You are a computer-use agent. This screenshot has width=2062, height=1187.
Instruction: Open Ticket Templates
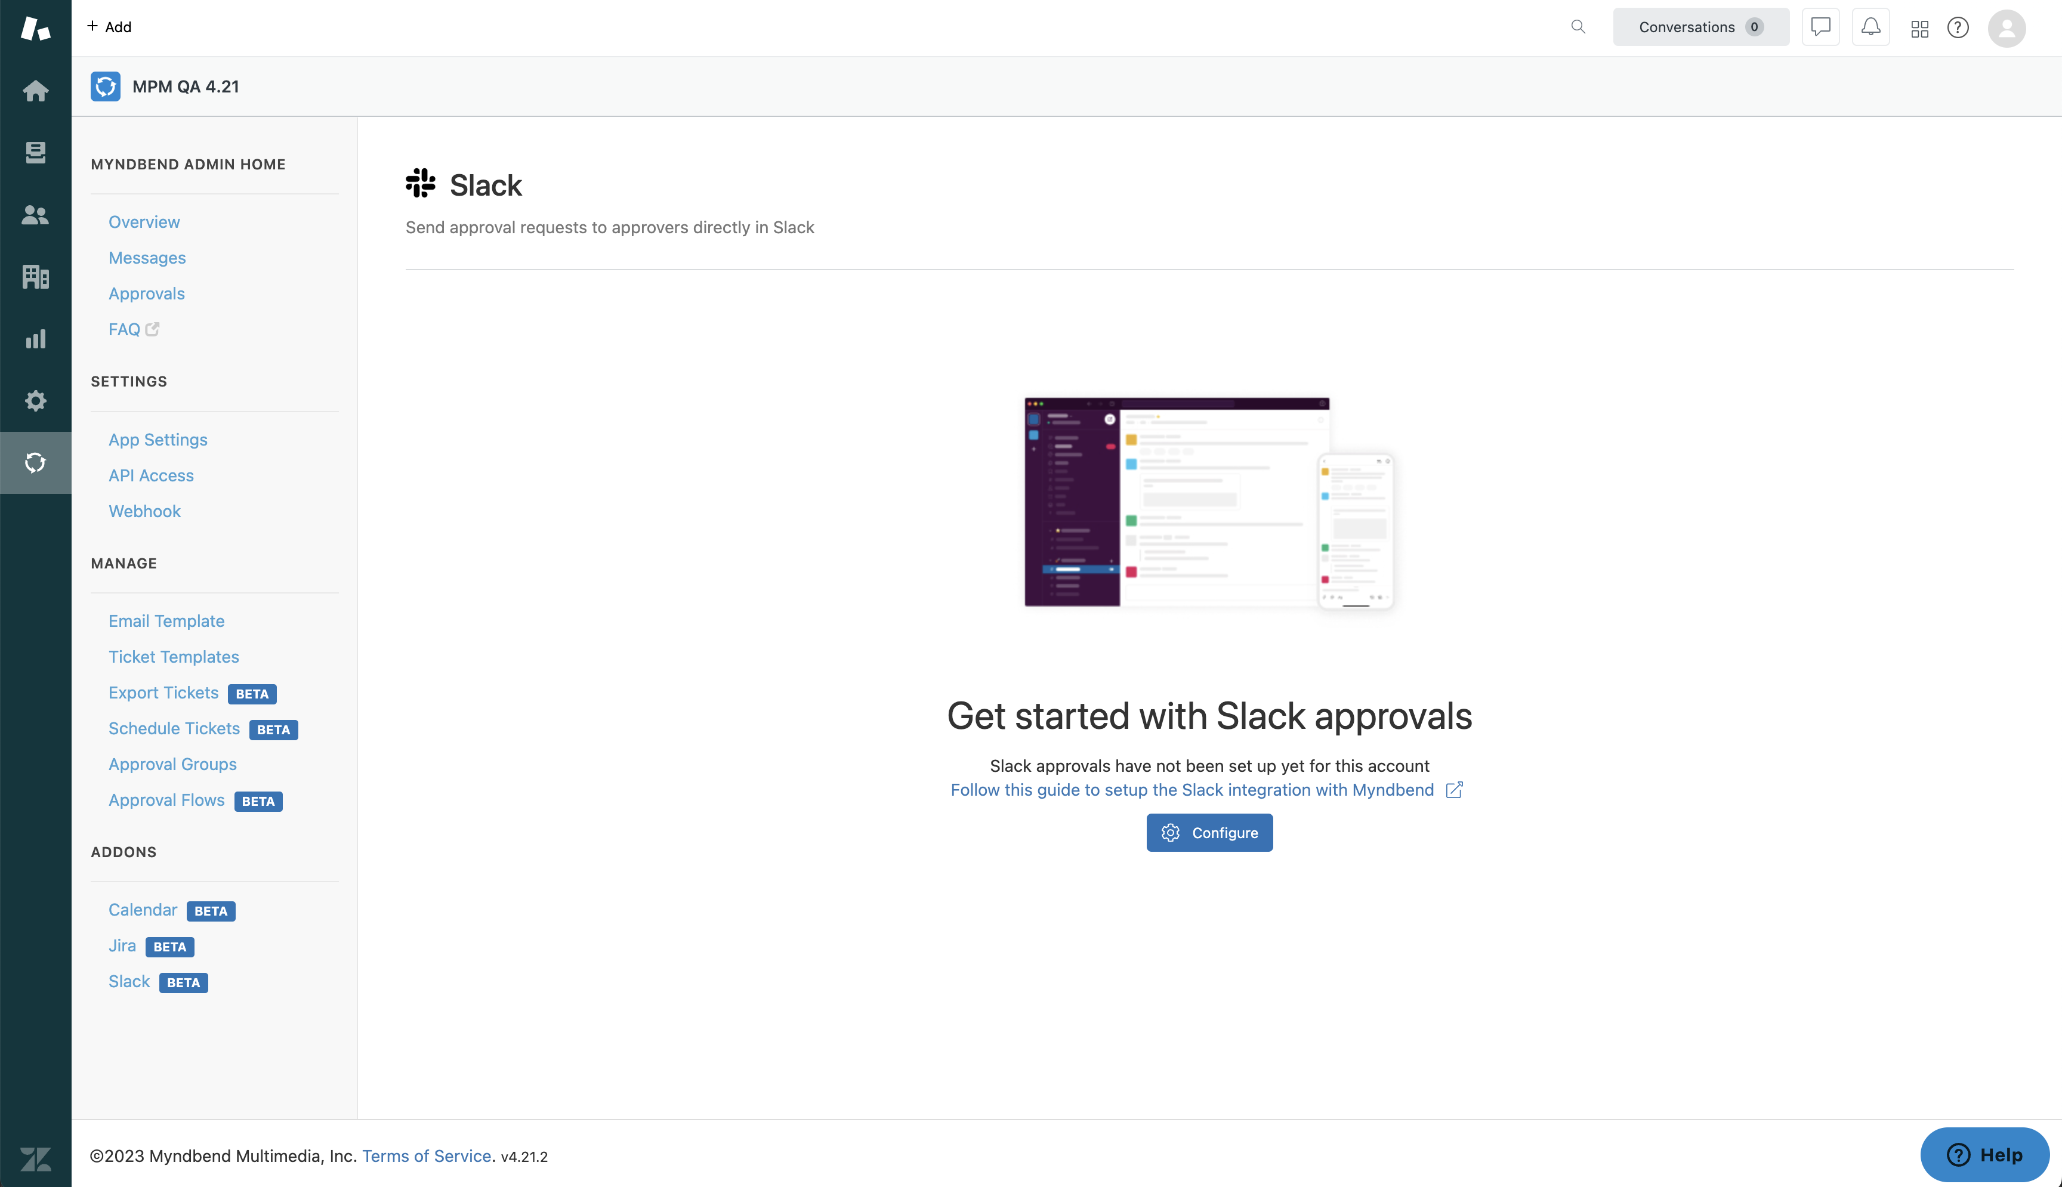tap(174, 657)
